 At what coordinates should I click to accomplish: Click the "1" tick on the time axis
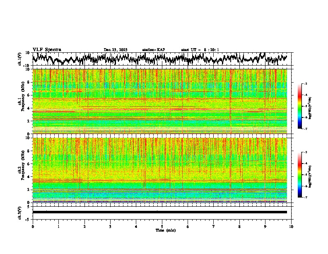(59, 227)
